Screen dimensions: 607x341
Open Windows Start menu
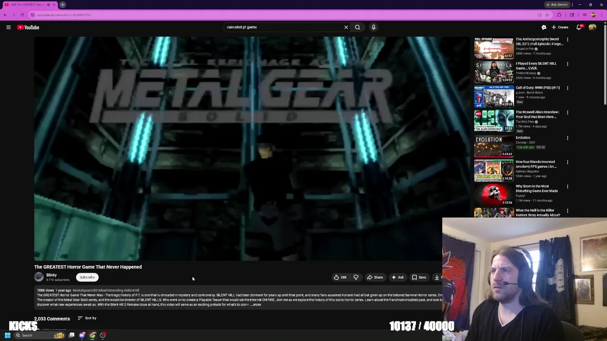(x=8, y=335)
